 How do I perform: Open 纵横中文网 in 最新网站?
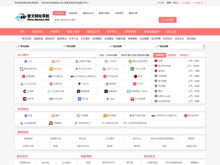click(x=28, y=146)
